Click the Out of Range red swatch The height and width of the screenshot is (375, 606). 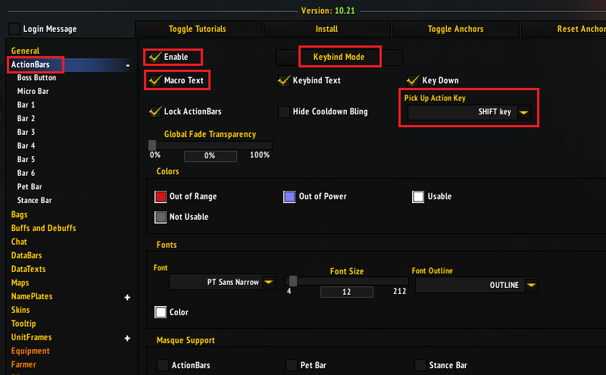click(x=161, y=196)
